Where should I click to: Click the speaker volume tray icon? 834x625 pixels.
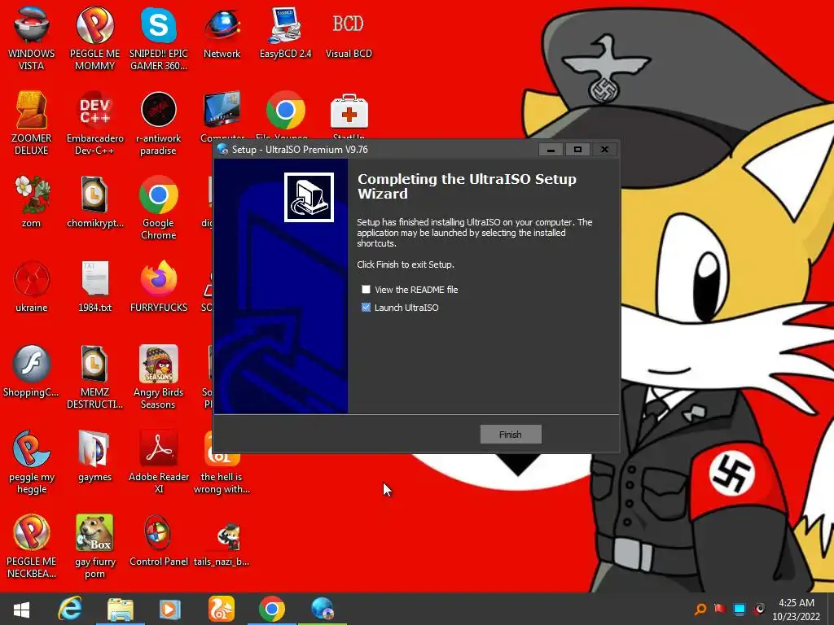click(759, 609)
